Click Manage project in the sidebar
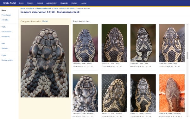 click(7, 60)
